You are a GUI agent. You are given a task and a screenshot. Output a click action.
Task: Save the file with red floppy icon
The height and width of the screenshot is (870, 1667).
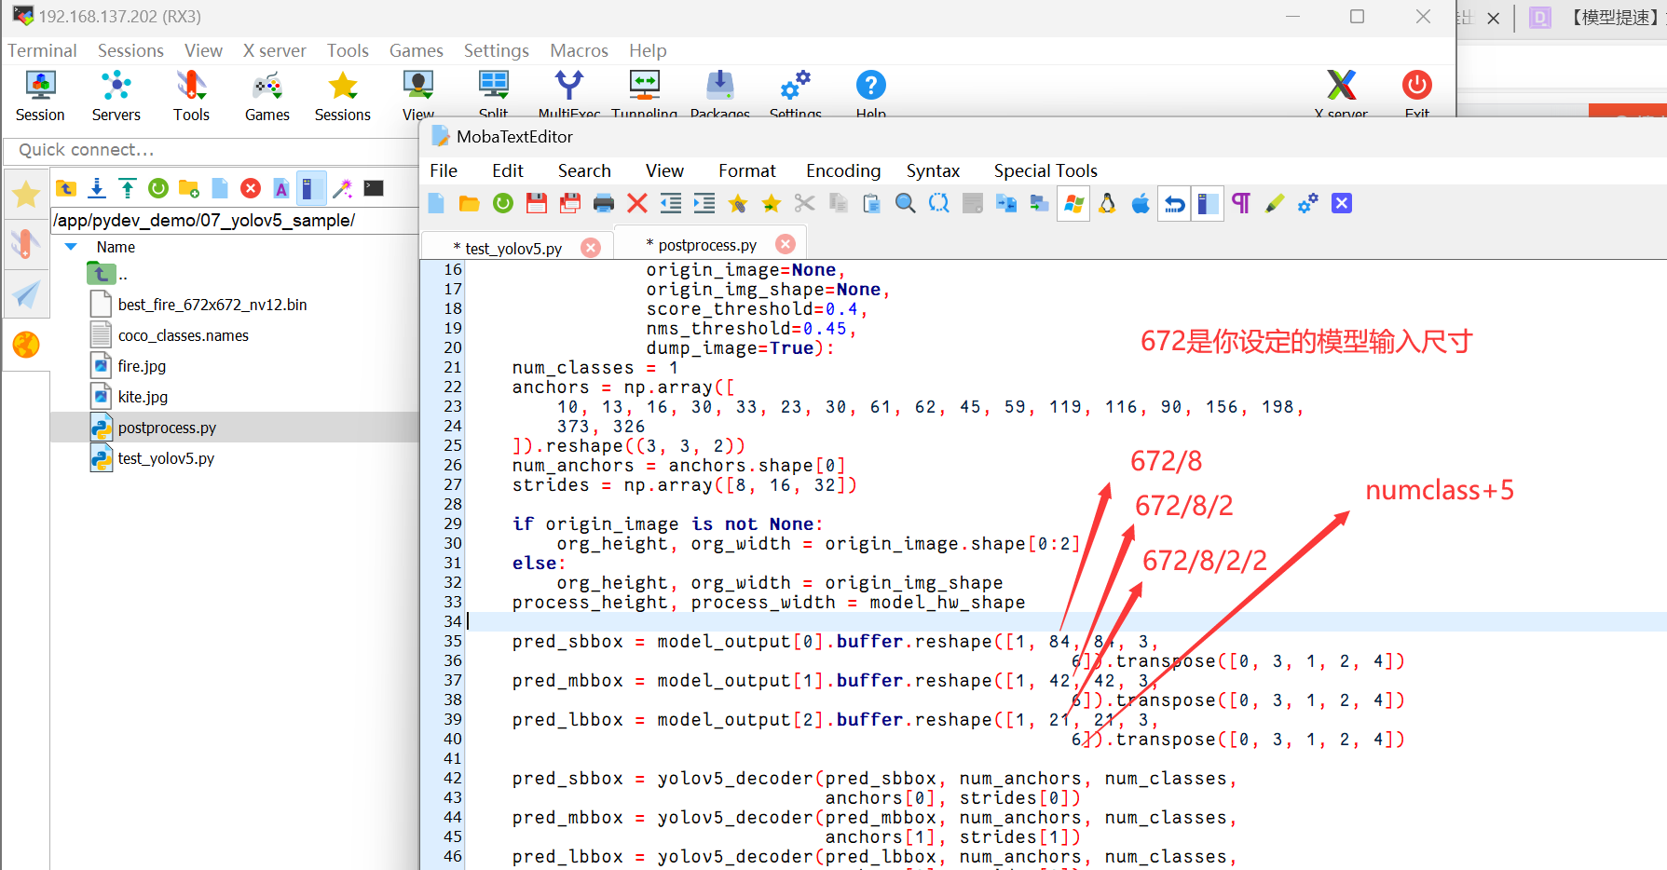tap(537, 203)
